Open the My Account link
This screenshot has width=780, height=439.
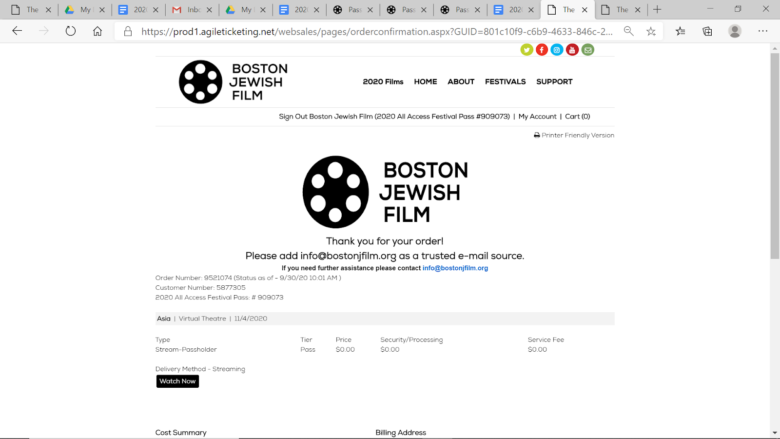pos(537,117)
